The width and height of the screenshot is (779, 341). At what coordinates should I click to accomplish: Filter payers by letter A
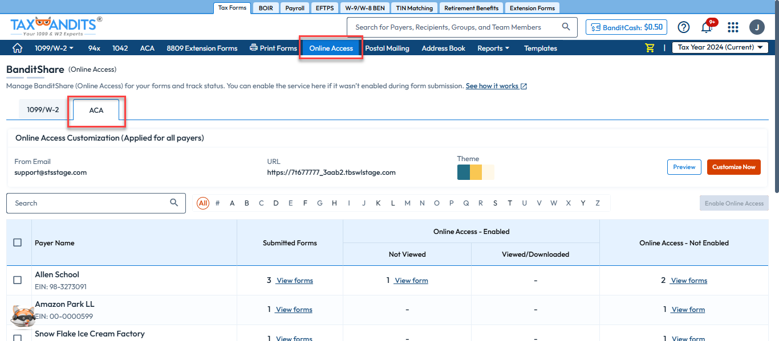click(232, 203)
